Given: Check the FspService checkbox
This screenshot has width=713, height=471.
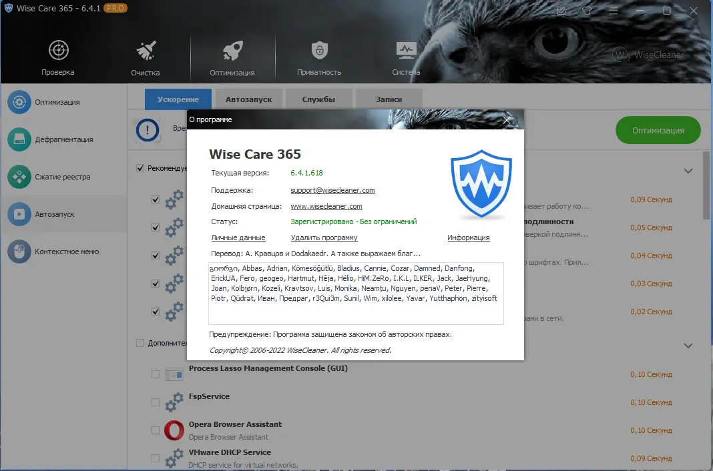Looking at the screenshot, I should tap(156, 402).
